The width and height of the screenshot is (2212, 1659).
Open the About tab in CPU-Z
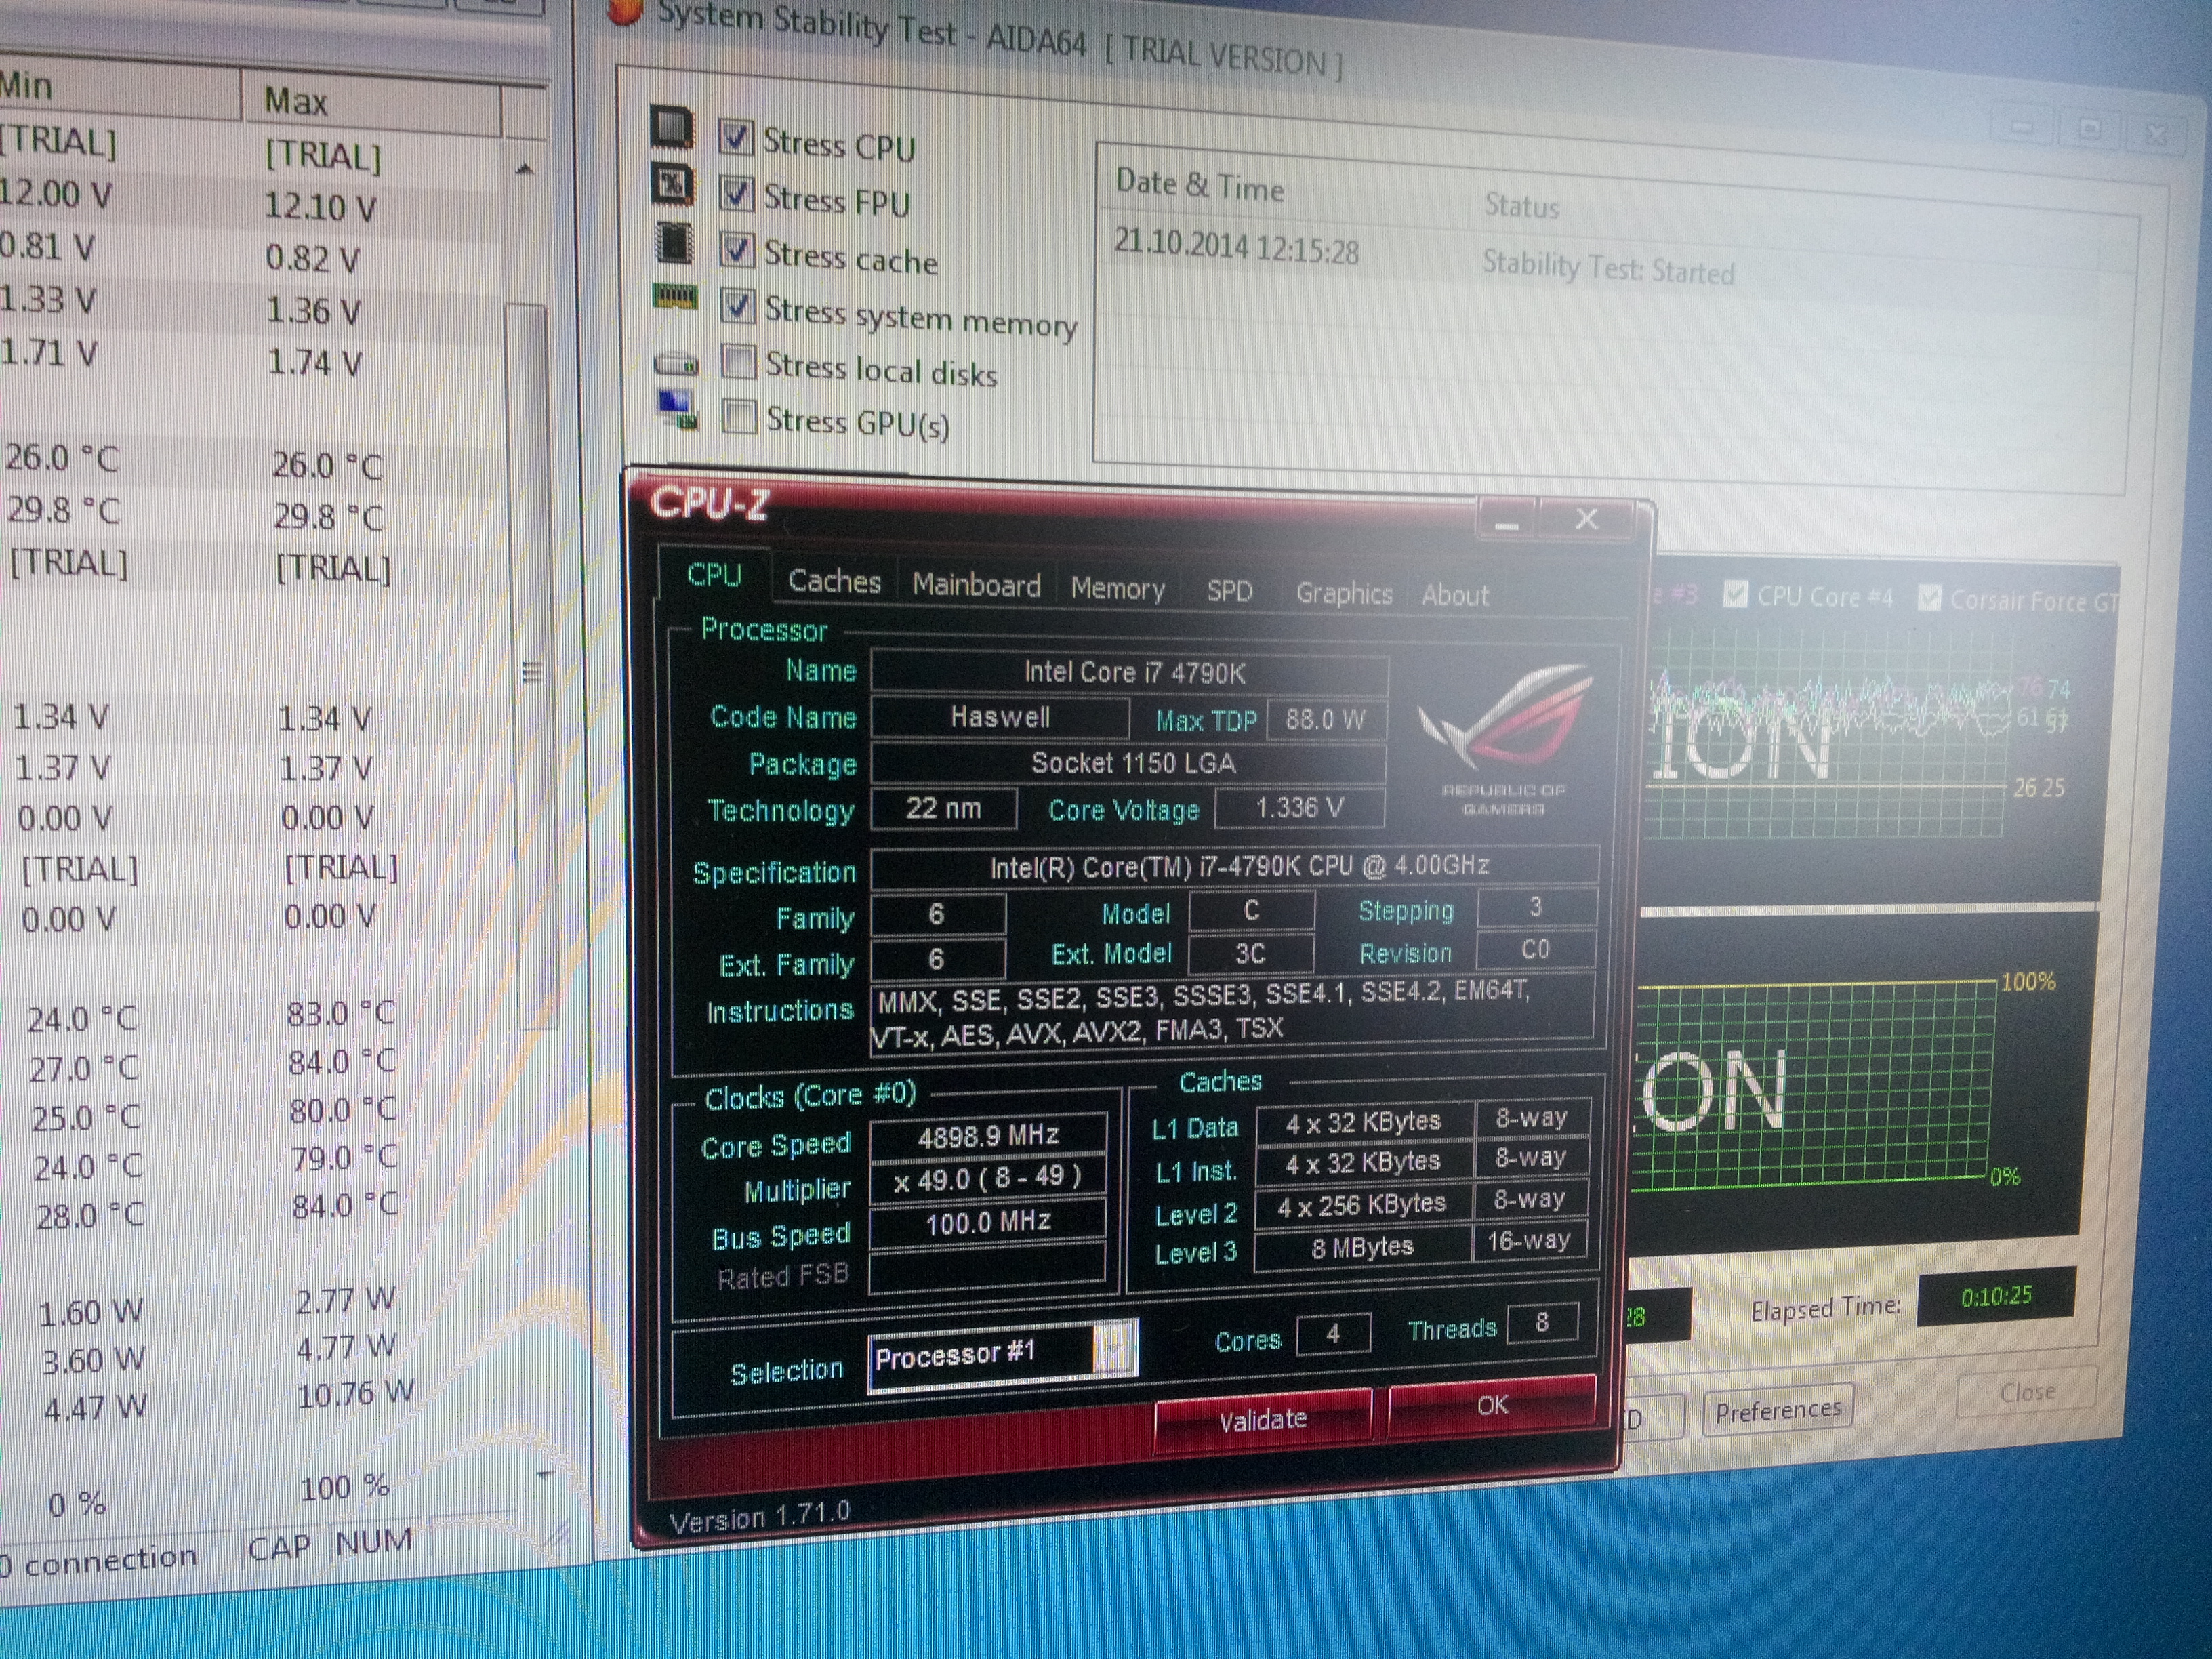[x=1455, y=595]
